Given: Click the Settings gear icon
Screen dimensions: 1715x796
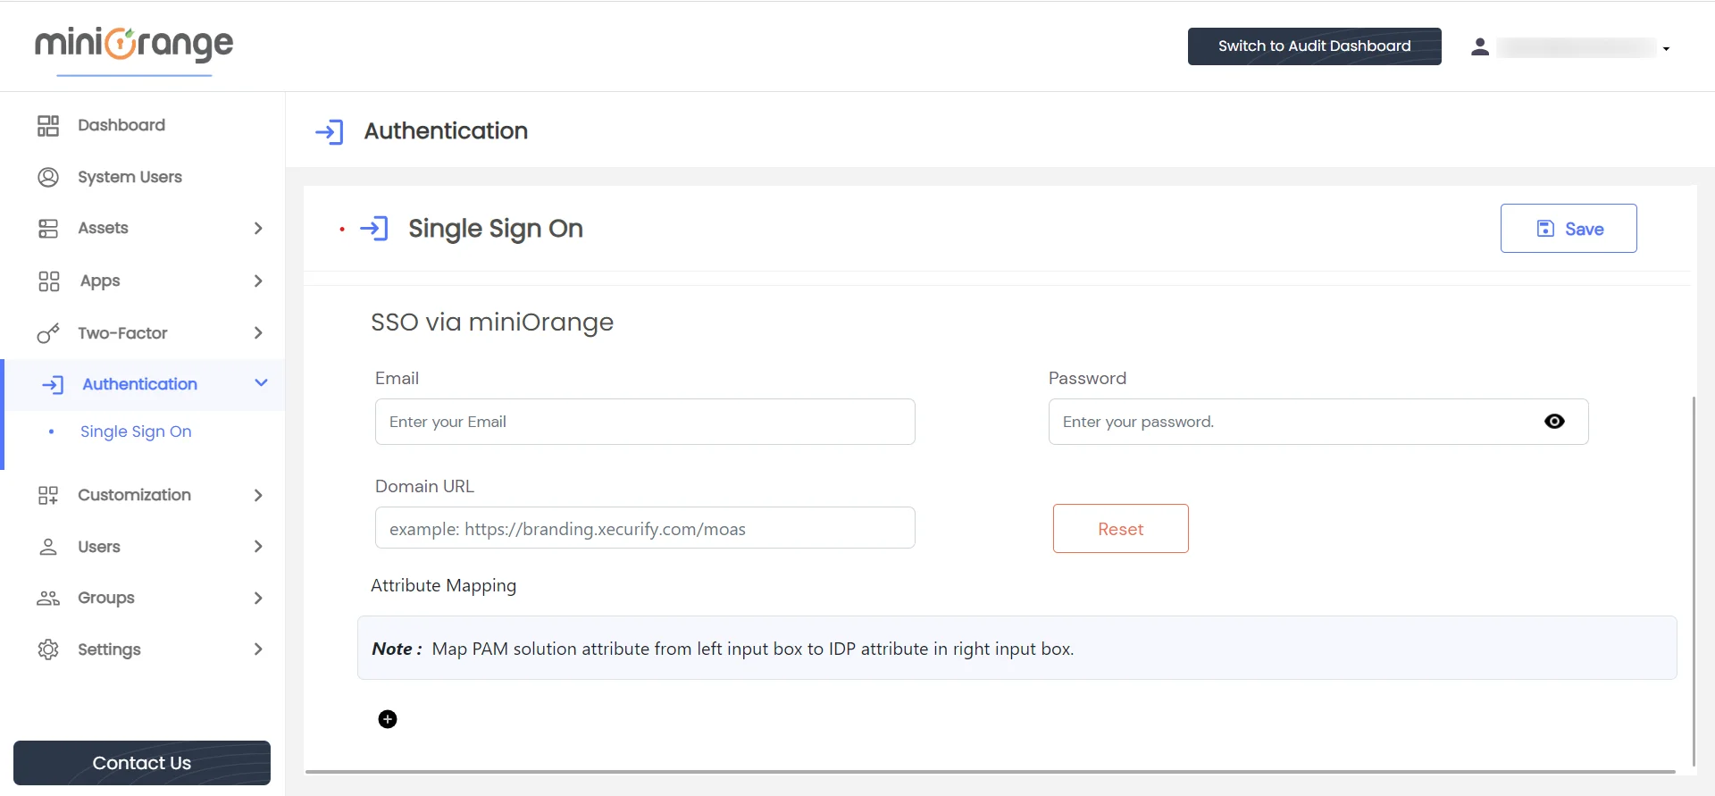Looking at the screenshot, I should [x=47, y=649].
